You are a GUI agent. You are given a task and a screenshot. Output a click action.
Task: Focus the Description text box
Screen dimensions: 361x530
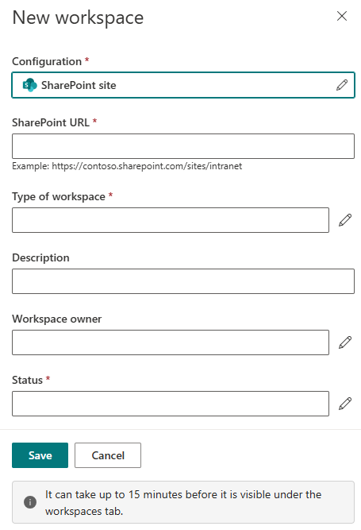point(183,281)
